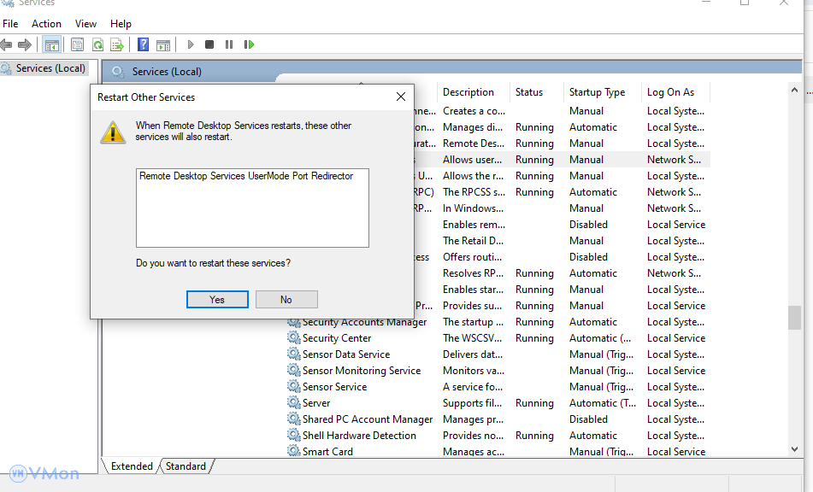The height and width of the screenshot is (492, 813).
Task: Select the Extended tab
Action: coord(133,466)
